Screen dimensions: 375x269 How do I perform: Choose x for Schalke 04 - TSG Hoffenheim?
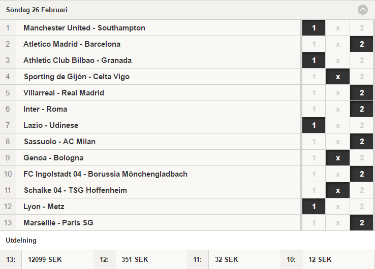point(337,190)
